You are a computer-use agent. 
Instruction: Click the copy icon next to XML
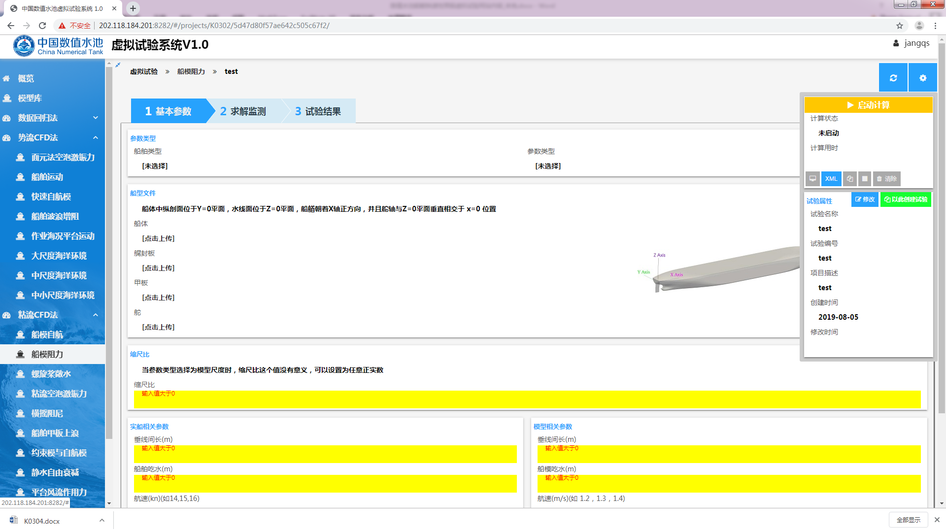(x=849, y=179)
